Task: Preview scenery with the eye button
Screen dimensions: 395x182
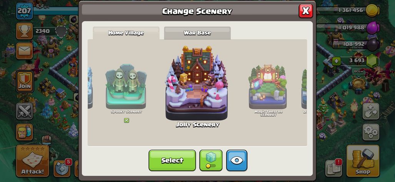Action: point(237,160)
